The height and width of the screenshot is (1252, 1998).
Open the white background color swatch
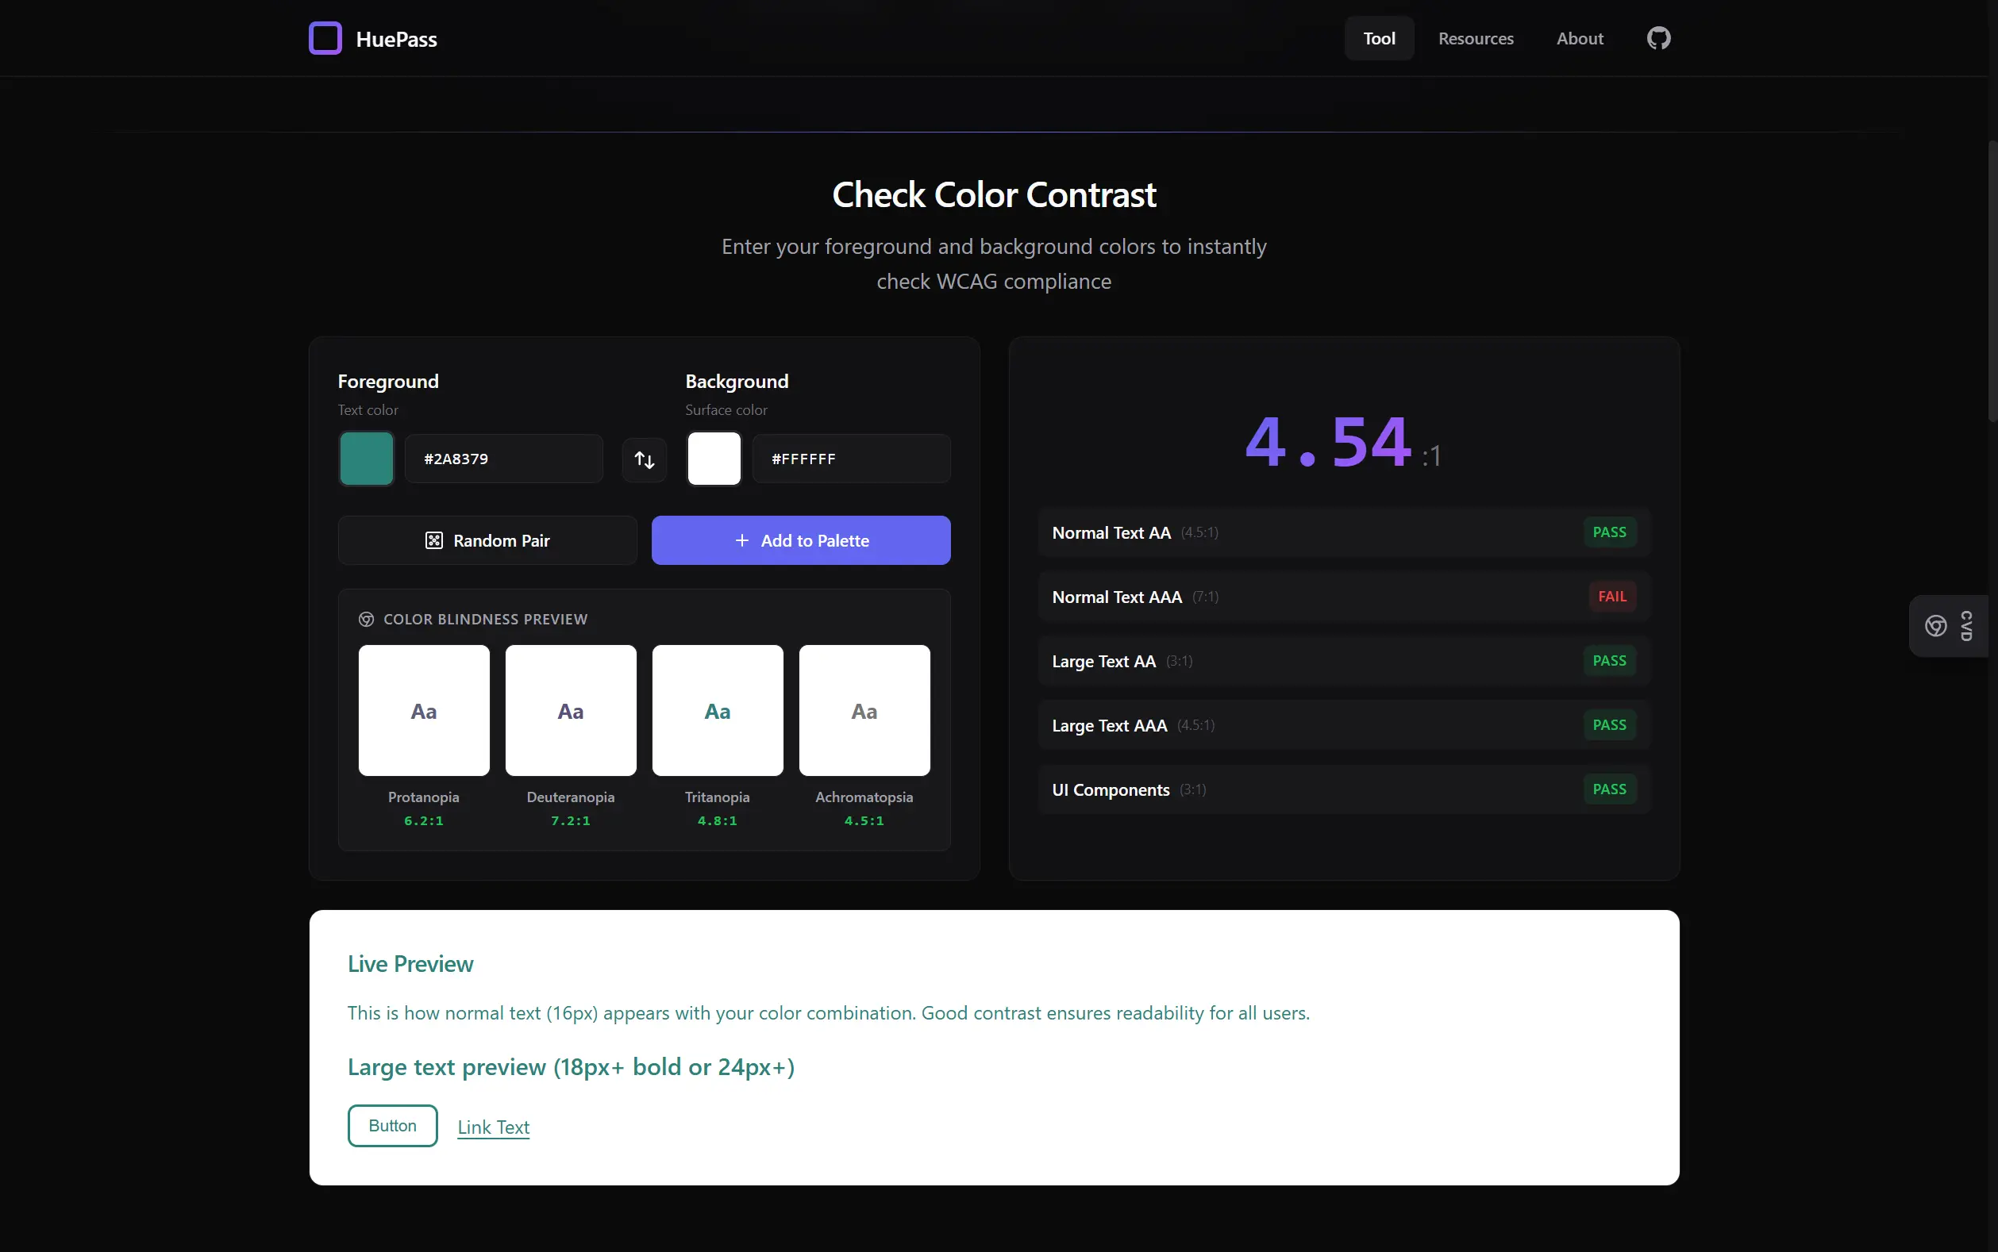click(x=713, y=458)
